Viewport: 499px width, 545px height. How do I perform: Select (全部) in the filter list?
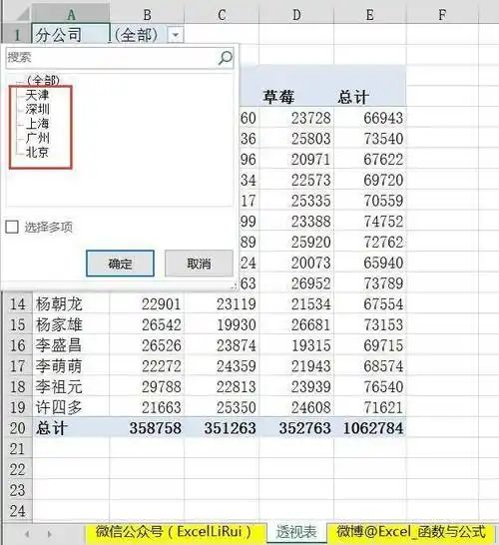point(43,81)
